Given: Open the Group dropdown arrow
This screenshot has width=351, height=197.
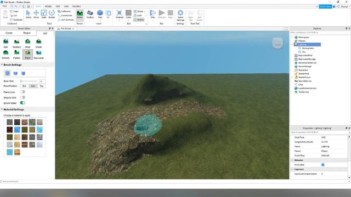Looking at the screenshot, I should (x=145, y=11).
